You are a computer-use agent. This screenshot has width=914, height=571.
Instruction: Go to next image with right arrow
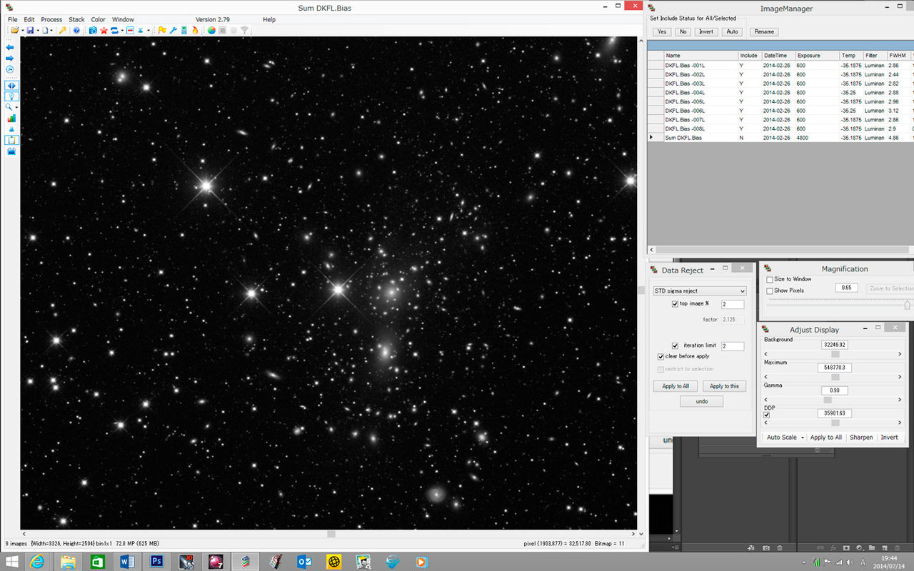[10, 58]
